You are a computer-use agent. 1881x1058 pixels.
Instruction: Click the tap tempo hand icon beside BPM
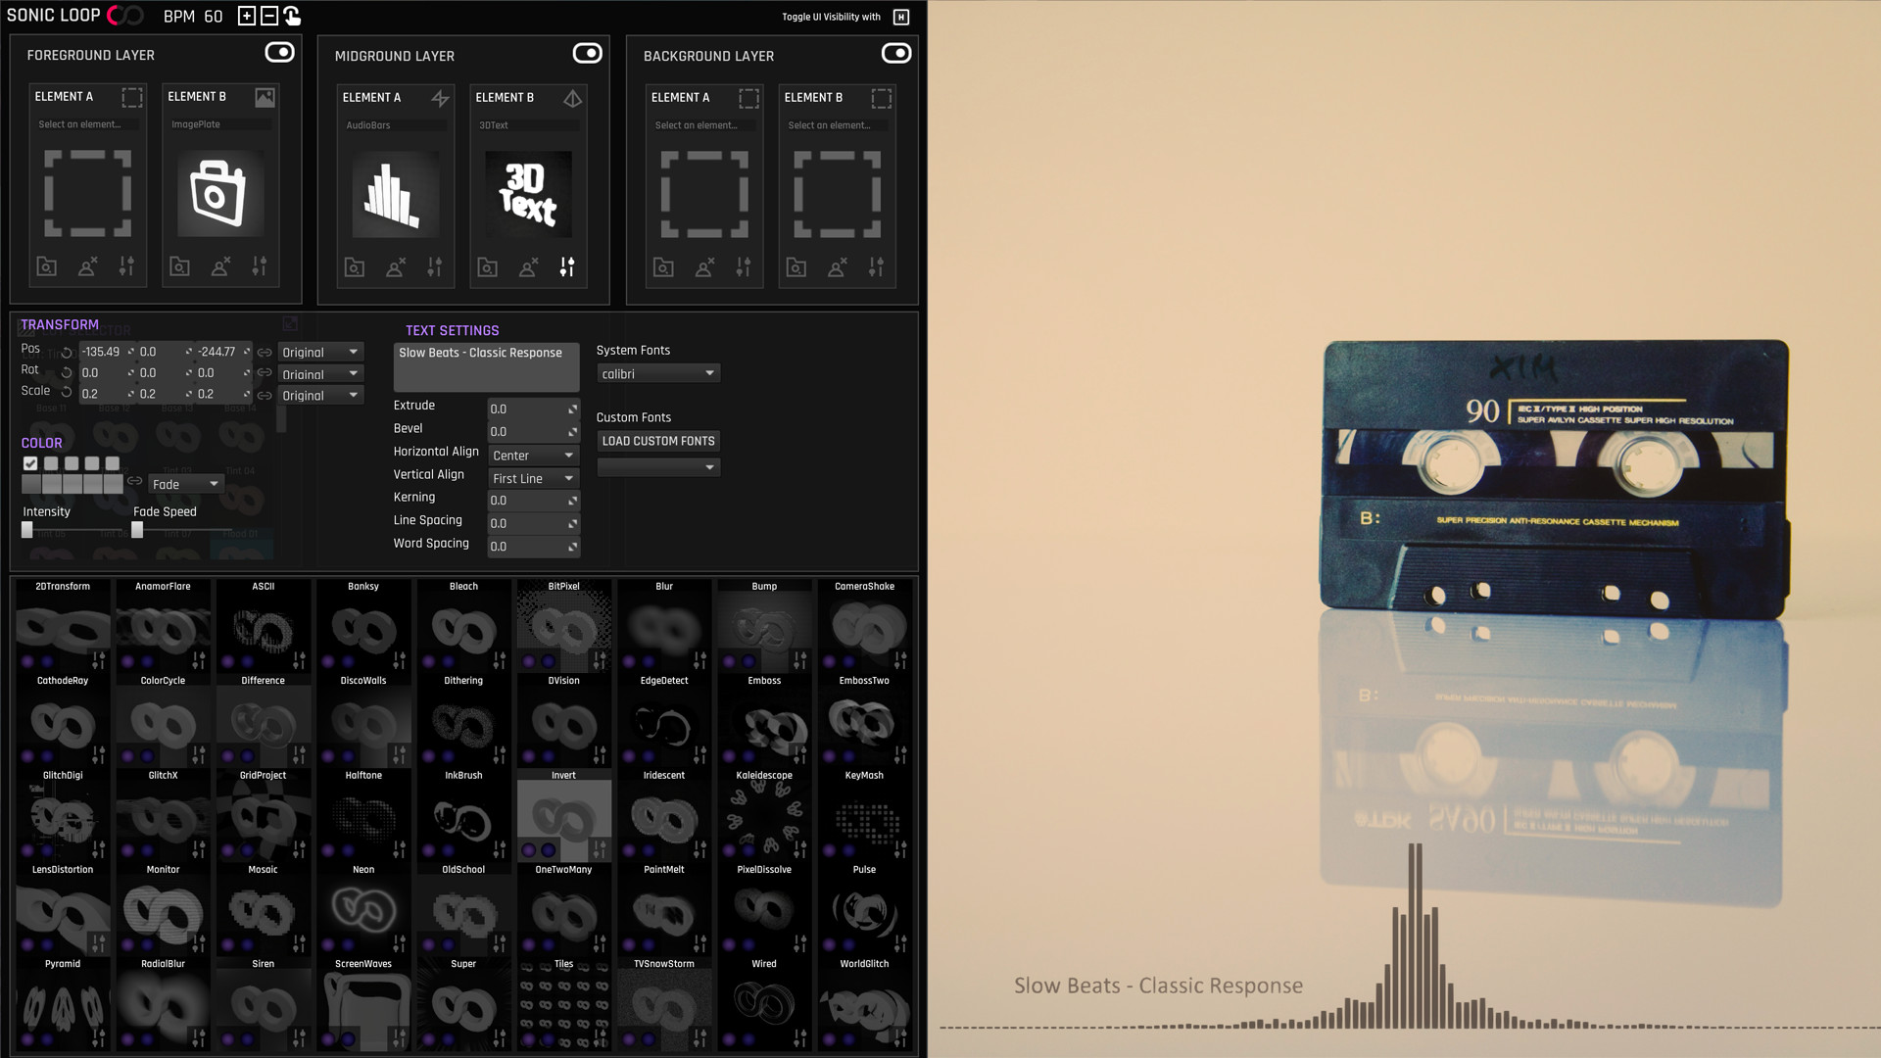291,16
